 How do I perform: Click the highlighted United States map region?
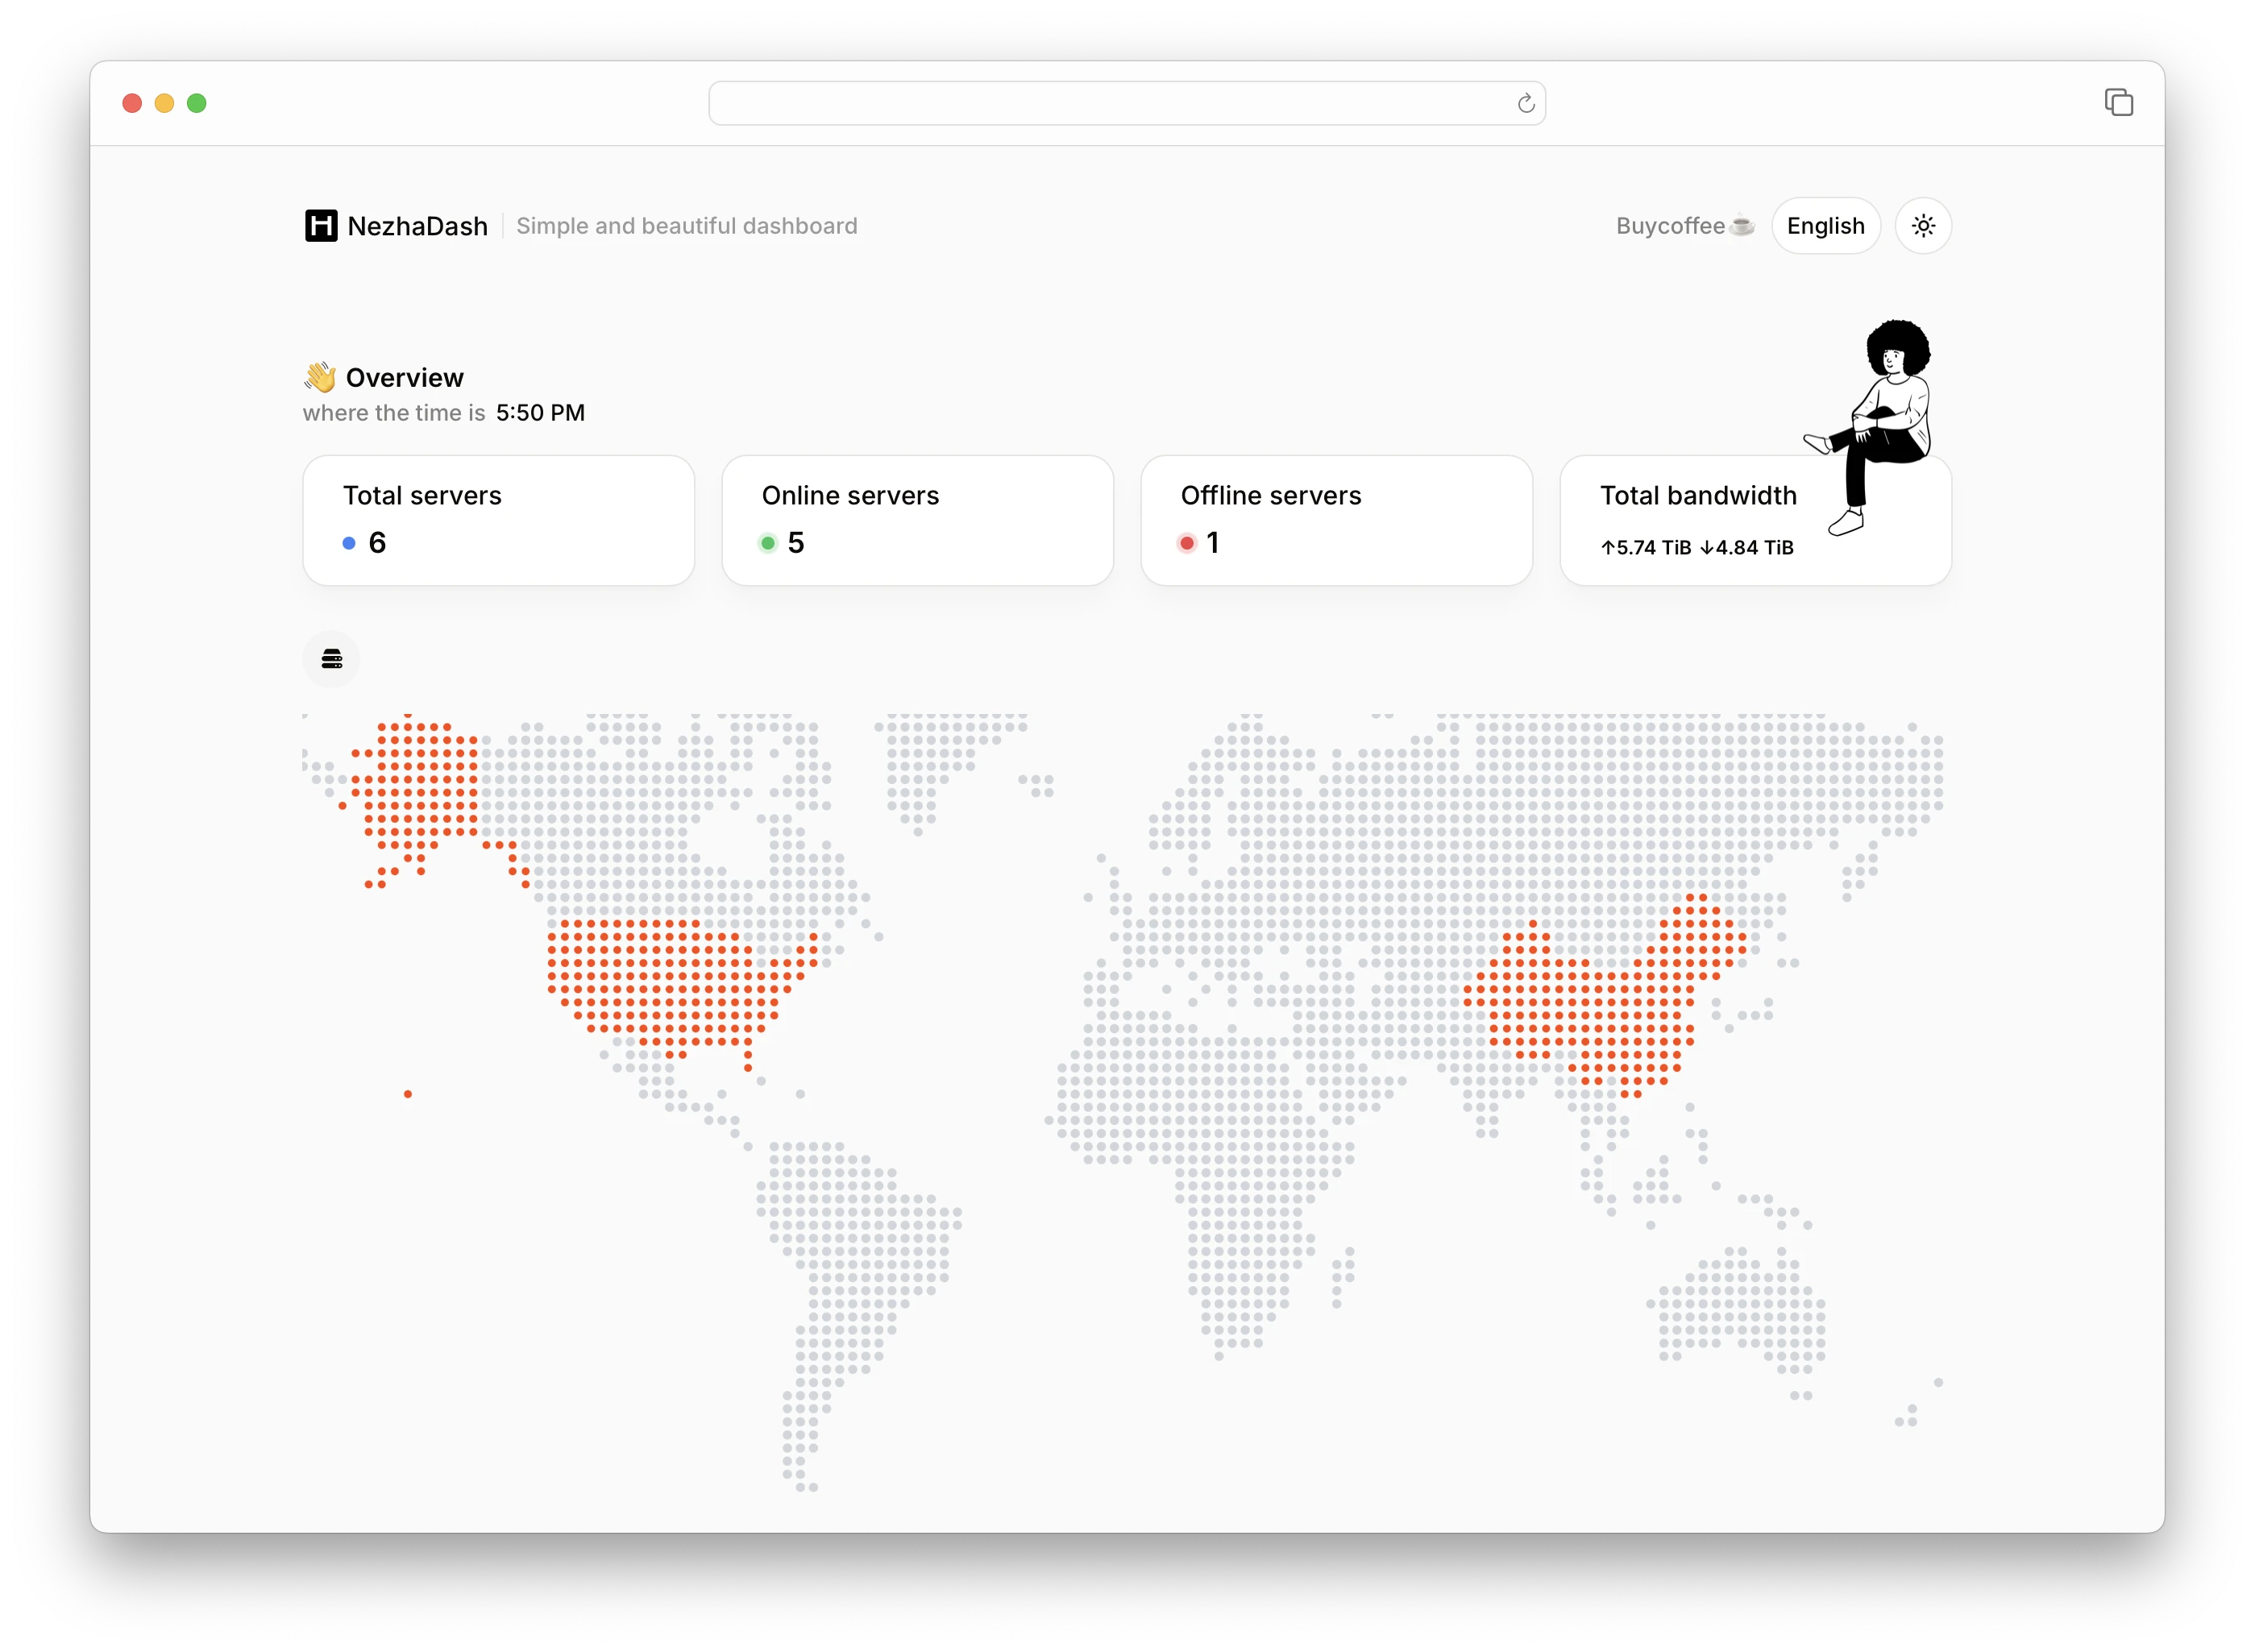680,990
